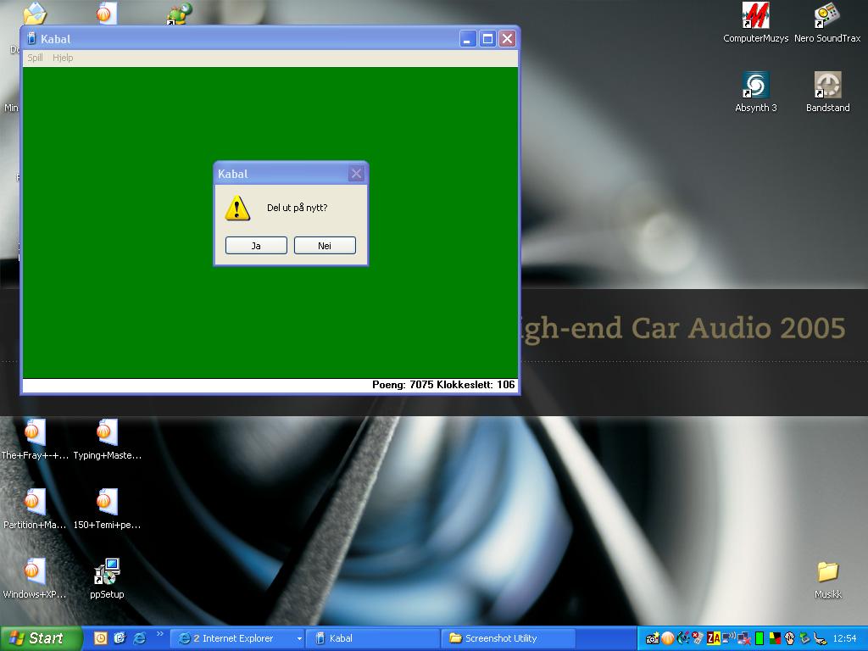Image resolution: width=868 pixels, height=651 pixels.
Task: Click the Kabal title bar card icon
Action: pyautogui.click(x=31, y=39)
